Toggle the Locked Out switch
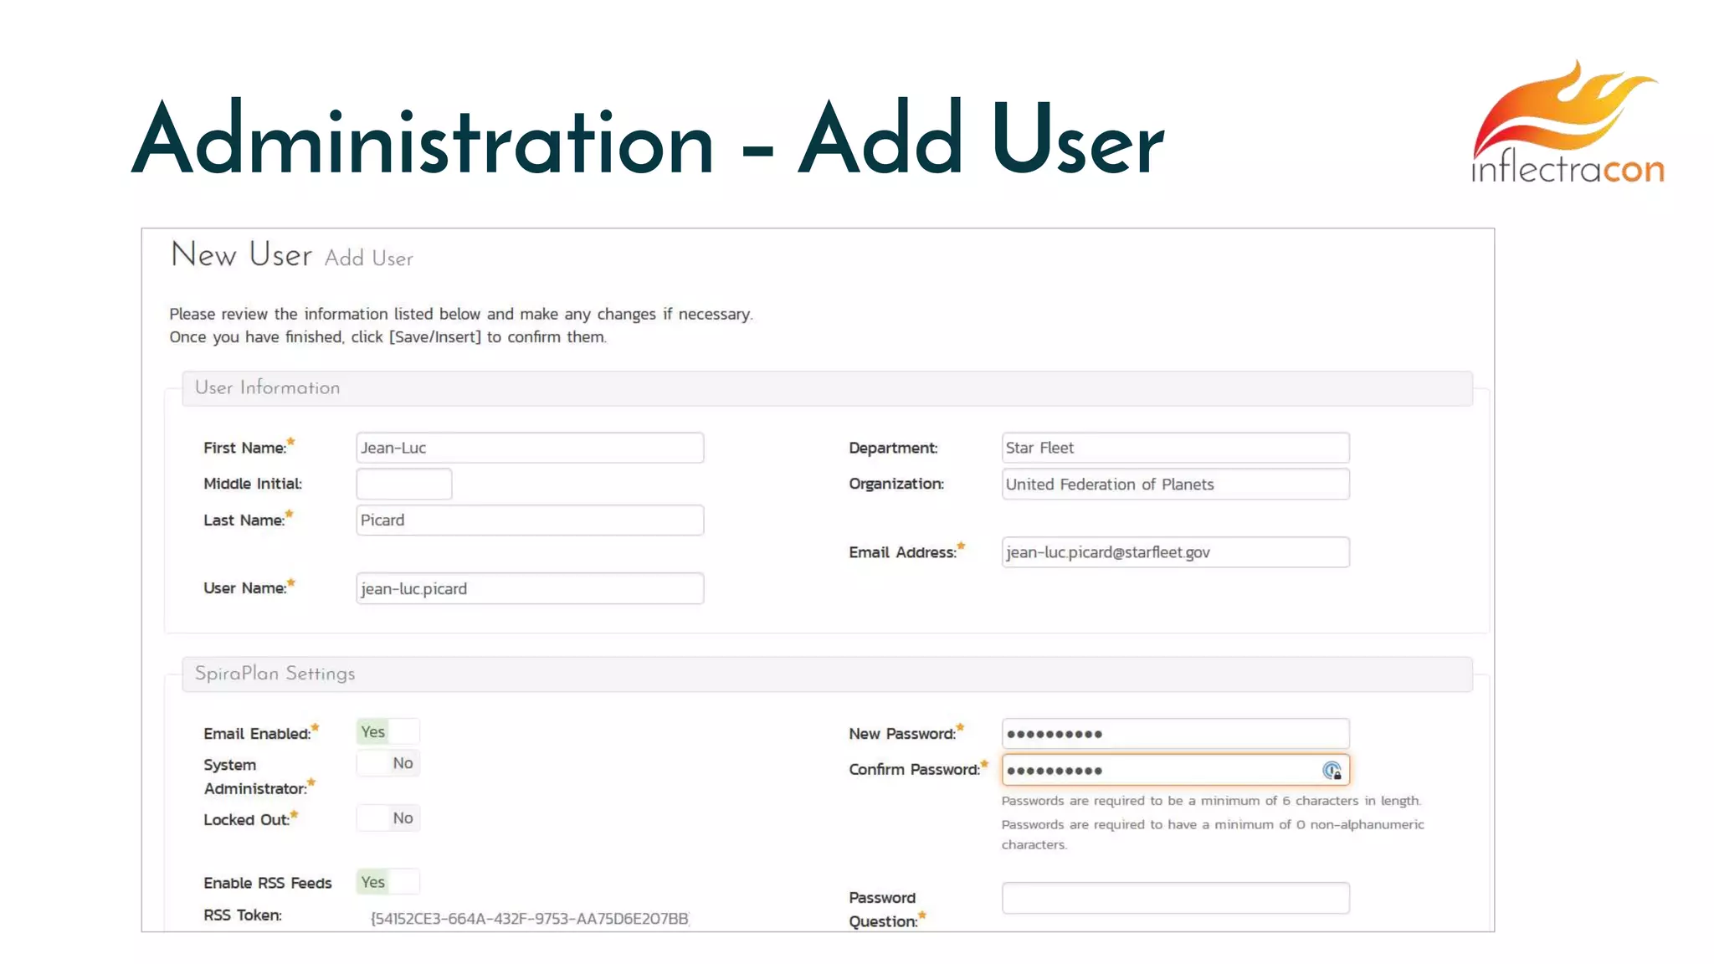 (x=387, y=818)
